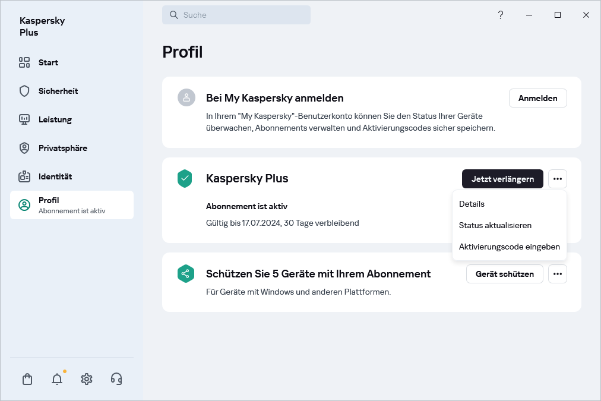
Task: Open the store shopping bag icon
Action: click(27, 379)
